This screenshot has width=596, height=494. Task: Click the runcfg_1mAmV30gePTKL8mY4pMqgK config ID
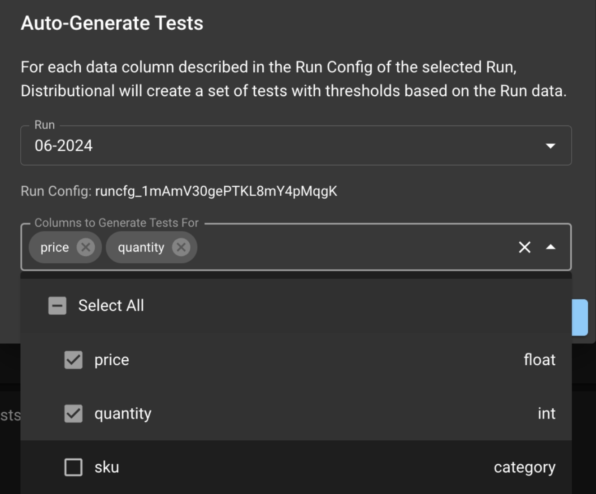(x=216, y=191)
